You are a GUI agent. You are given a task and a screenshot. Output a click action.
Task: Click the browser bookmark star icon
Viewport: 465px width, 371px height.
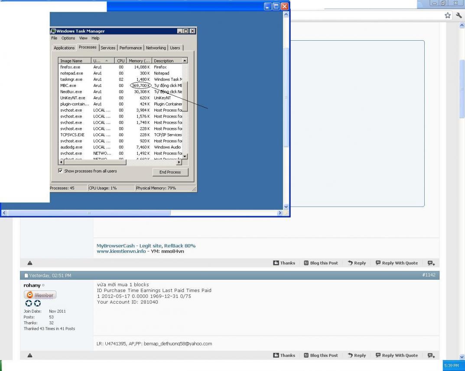(448, 16)
